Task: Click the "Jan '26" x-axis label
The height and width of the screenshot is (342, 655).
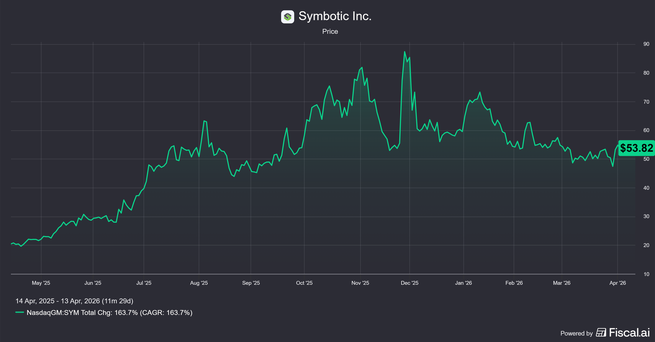Action: [x=463, y=283]
